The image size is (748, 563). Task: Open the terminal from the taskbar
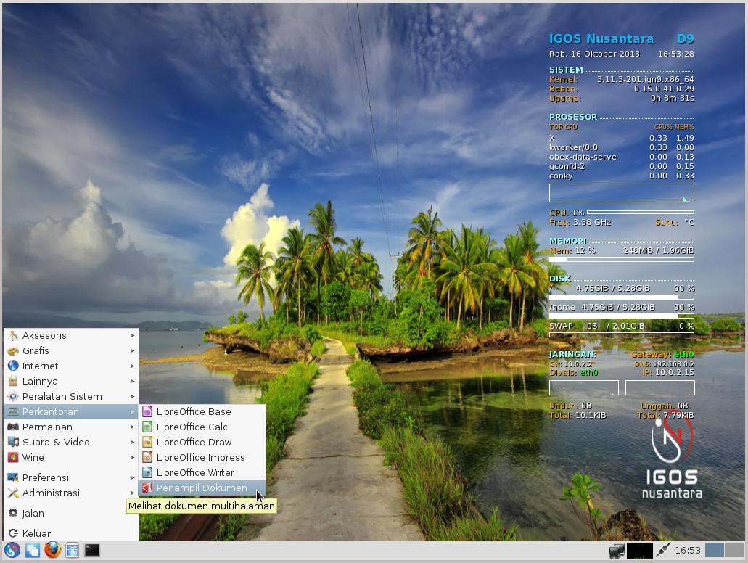pyautogui.click(x=91, y=550)
